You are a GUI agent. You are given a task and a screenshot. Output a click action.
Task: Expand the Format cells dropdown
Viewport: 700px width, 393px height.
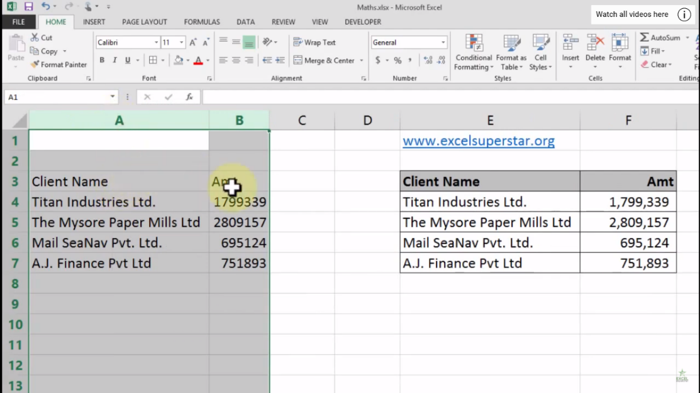(619, 67)
